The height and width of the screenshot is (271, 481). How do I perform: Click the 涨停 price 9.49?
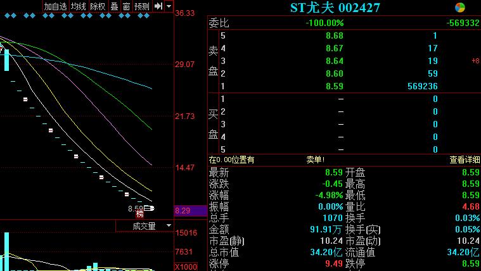(334, 263)
